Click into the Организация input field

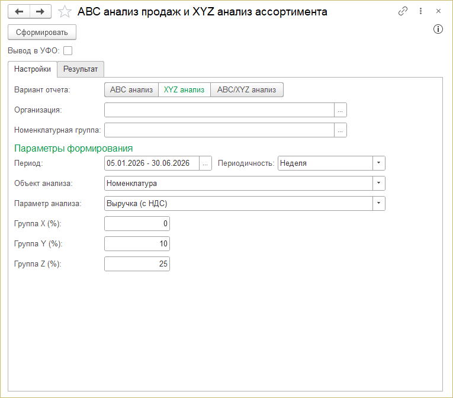coord(219,110)
